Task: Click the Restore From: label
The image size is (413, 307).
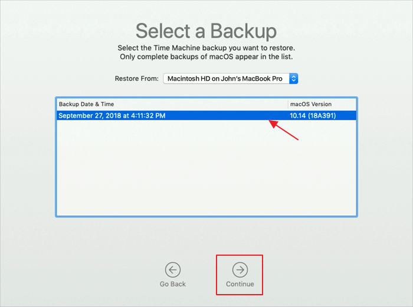Action: (x=136, y=78)
